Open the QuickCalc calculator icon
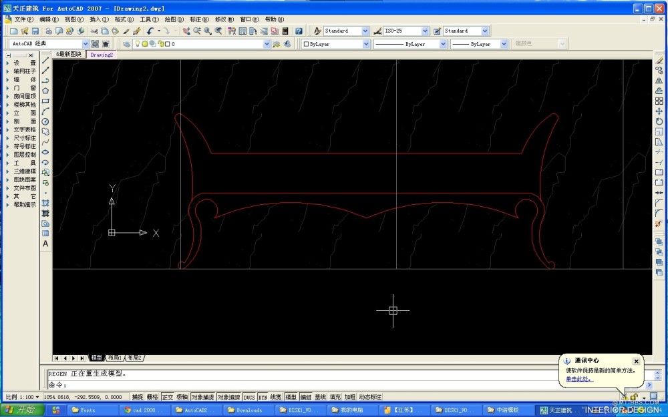Image resolution: width=668 pixels, height=417 pixels. 285,31
